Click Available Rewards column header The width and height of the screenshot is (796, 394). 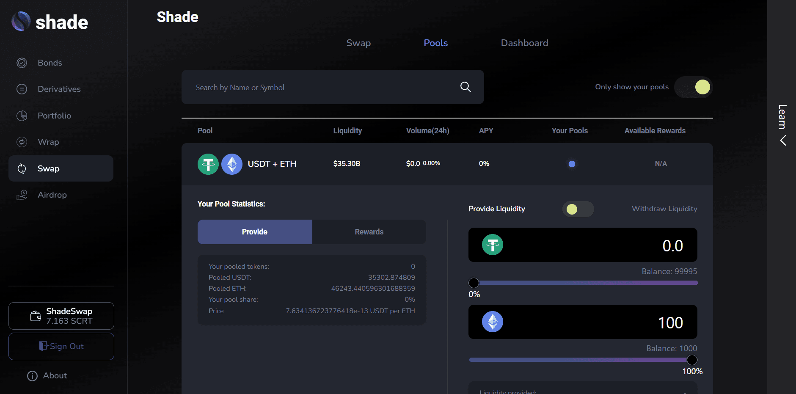pyautogui.click(x=655, y=131)
